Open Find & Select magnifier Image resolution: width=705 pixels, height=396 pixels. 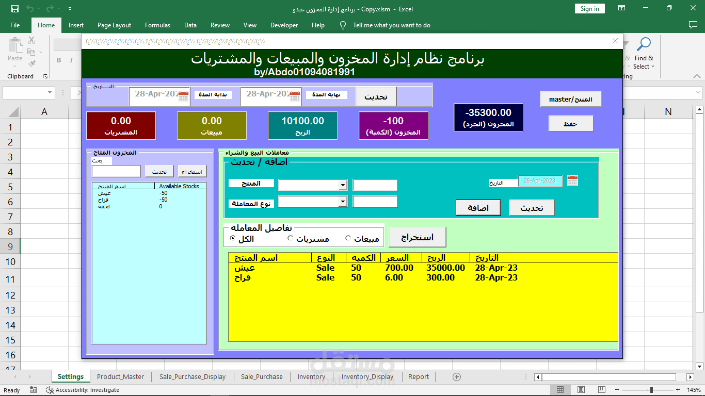pos(644,44)
